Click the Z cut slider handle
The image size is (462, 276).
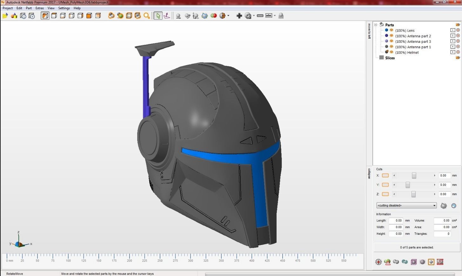(413, 194)
